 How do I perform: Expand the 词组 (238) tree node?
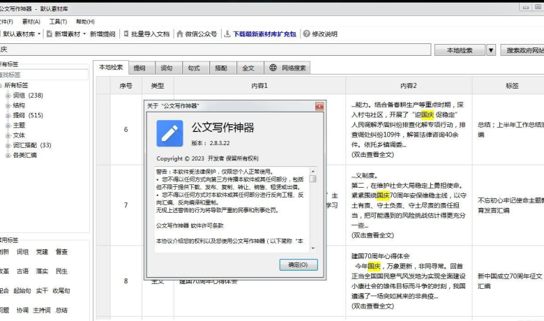tap(8, 96)
